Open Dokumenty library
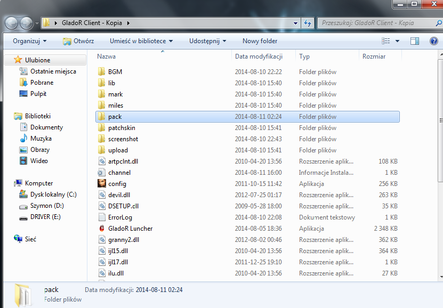 pyautogui.click(x=46, y=127)
